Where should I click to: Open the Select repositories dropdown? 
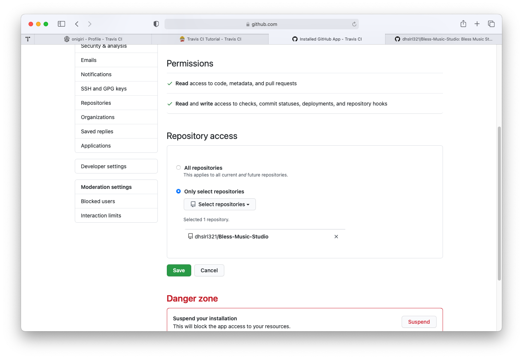pos(220,204)
